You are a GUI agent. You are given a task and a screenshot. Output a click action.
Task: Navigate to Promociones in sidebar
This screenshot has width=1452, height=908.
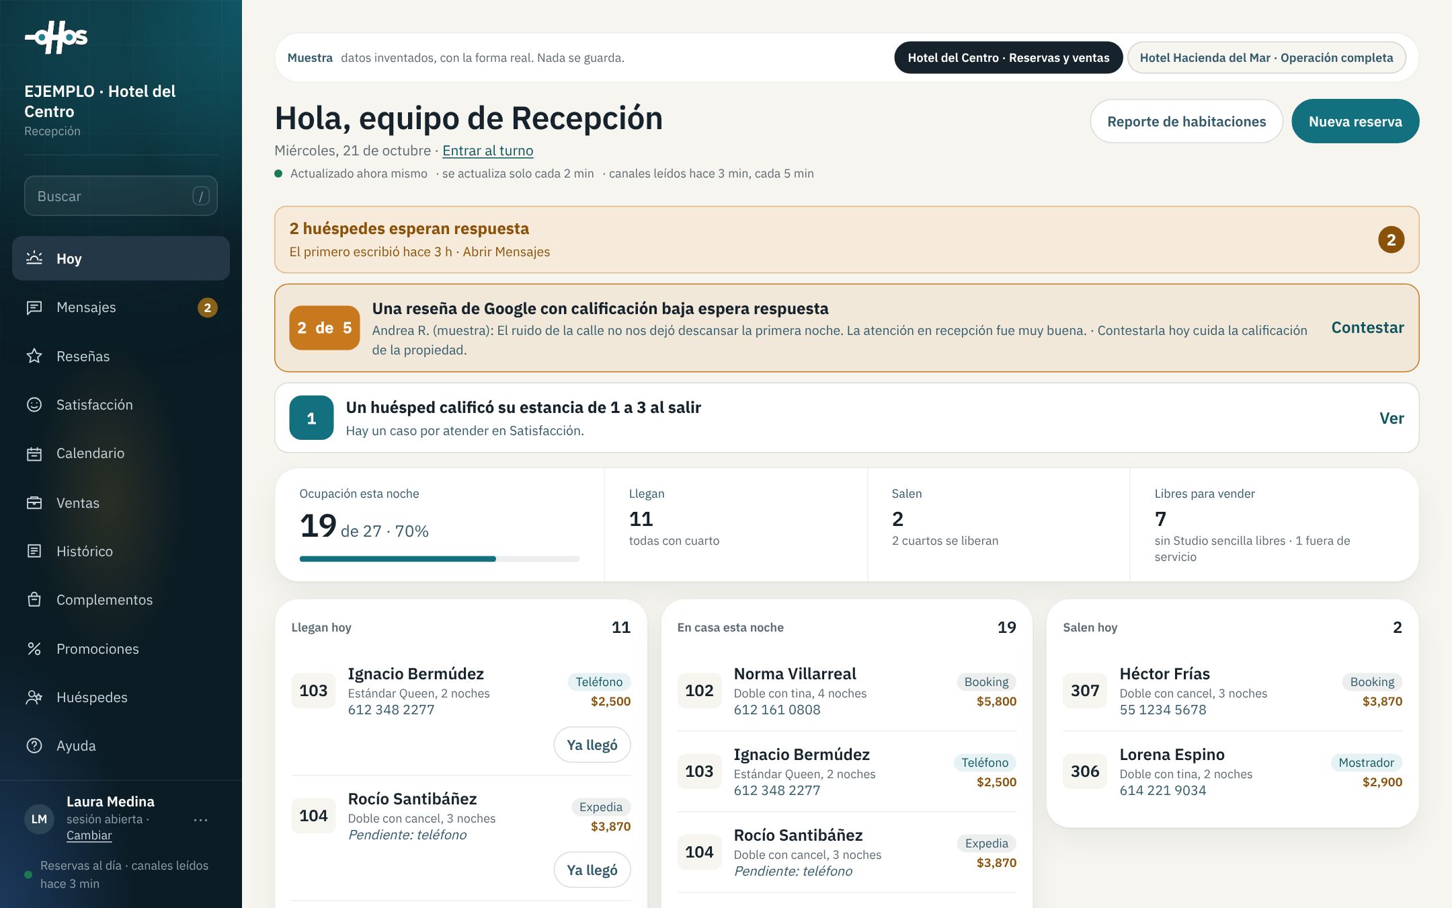tap(121, 648)
